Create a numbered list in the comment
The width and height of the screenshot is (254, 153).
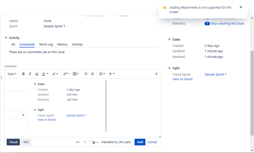[92, 74]
